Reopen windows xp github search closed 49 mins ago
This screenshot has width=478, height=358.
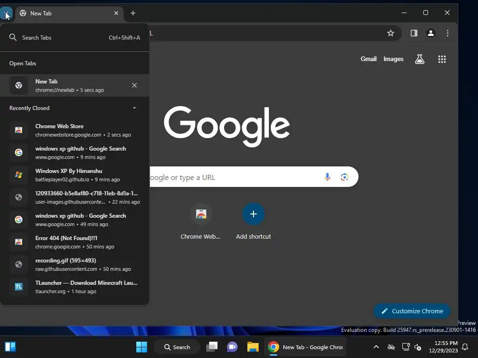coord(75,220)
